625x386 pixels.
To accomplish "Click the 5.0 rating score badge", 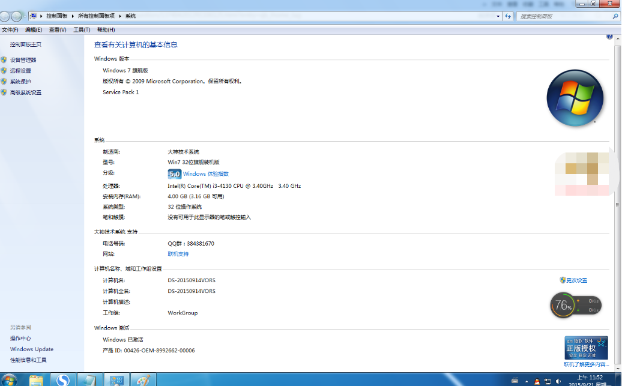I will pos(175,174).
